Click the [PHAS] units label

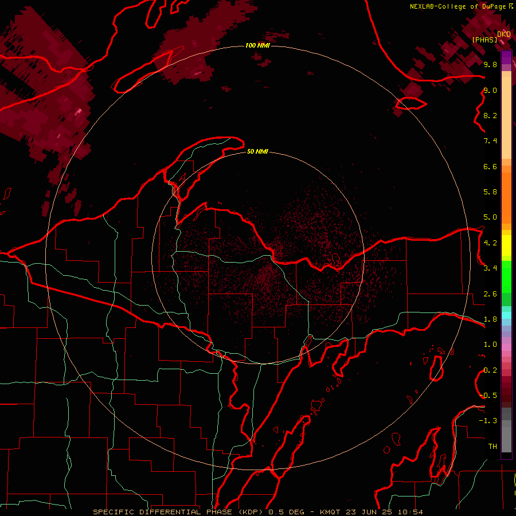[484, 40]
